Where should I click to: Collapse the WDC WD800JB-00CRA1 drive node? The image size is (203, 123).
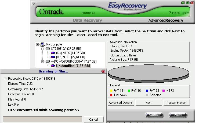pos(42,61)
